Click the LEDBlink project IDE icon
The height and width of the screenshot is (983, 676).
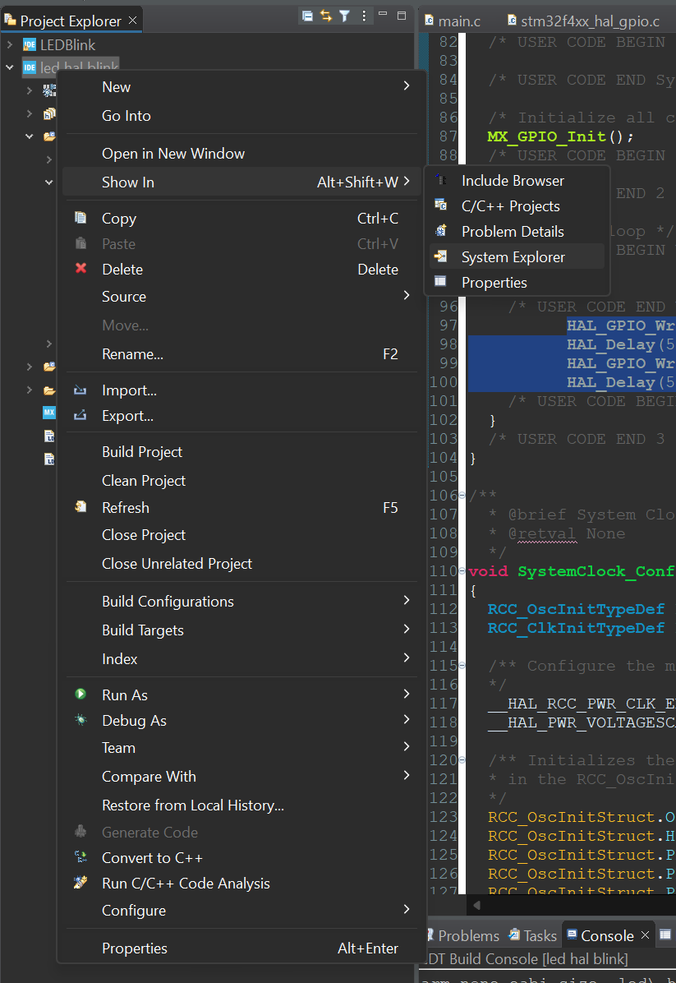point(30,44)
